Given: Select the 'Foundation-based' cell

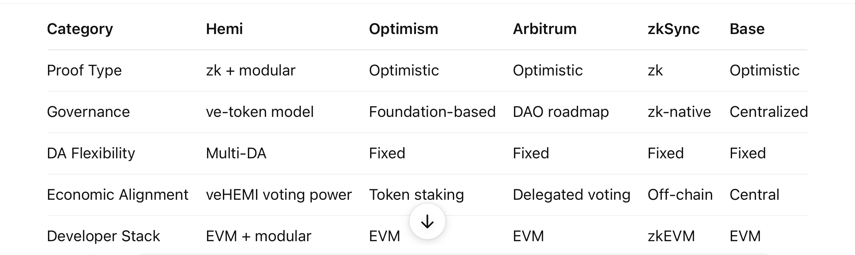Looking at the screenshot, I should pos(432,112).
